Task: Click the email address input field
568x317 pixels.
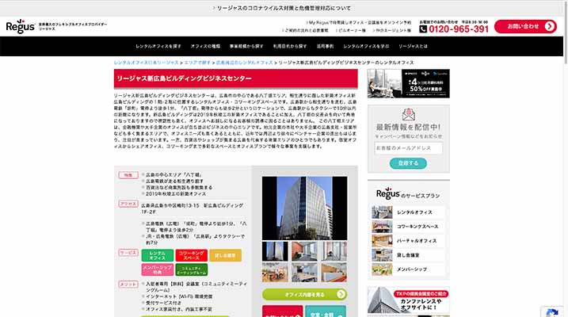Action: pos(408,148)
